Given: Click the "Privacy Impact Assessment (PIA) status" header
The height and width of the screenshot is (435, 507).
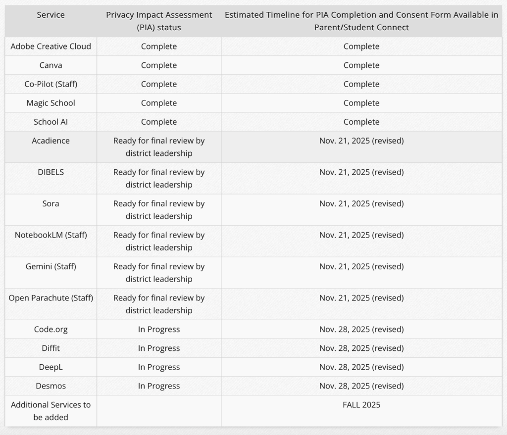Looking at the screenshot, I should point(159,21).
